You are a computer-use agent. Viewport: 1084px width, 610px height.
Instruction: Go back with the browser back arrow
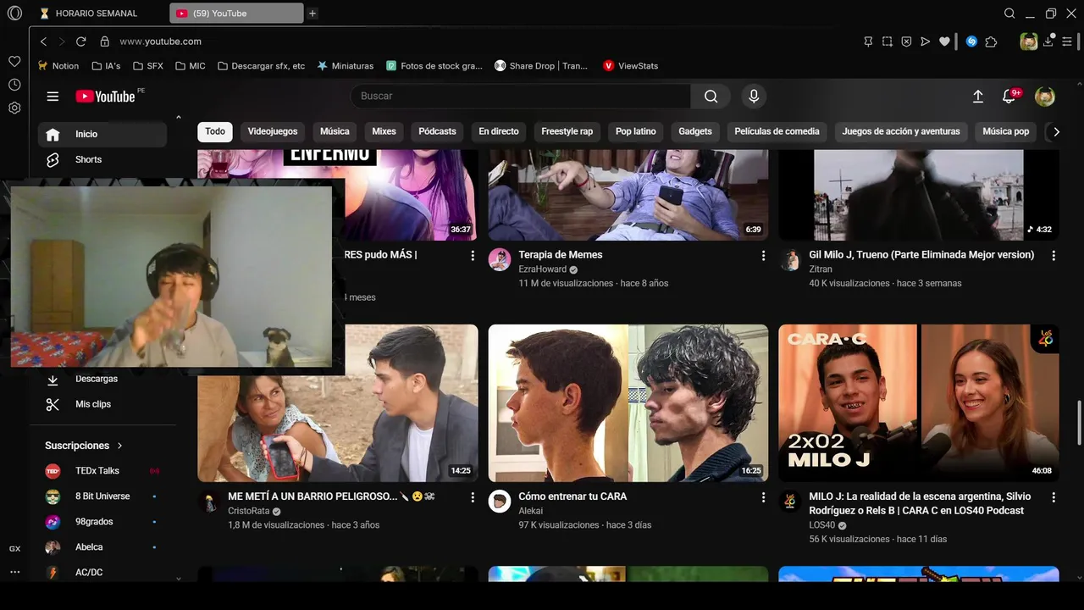coord(43,41)
